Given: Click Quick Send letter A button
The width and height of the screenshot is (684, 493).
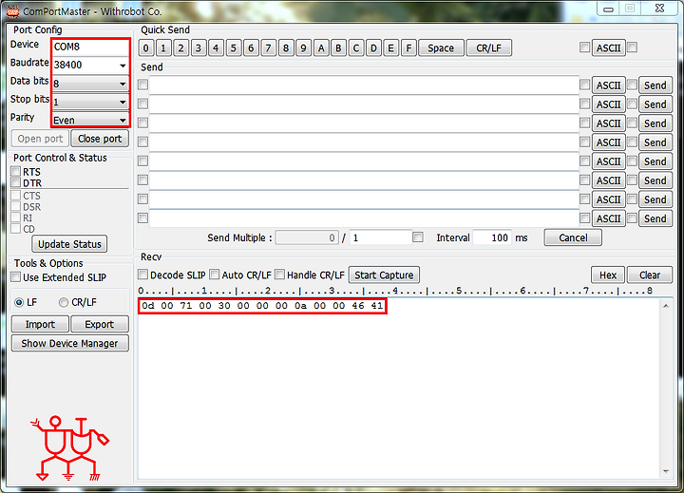Looking at the screenshot, I should 321,48.
